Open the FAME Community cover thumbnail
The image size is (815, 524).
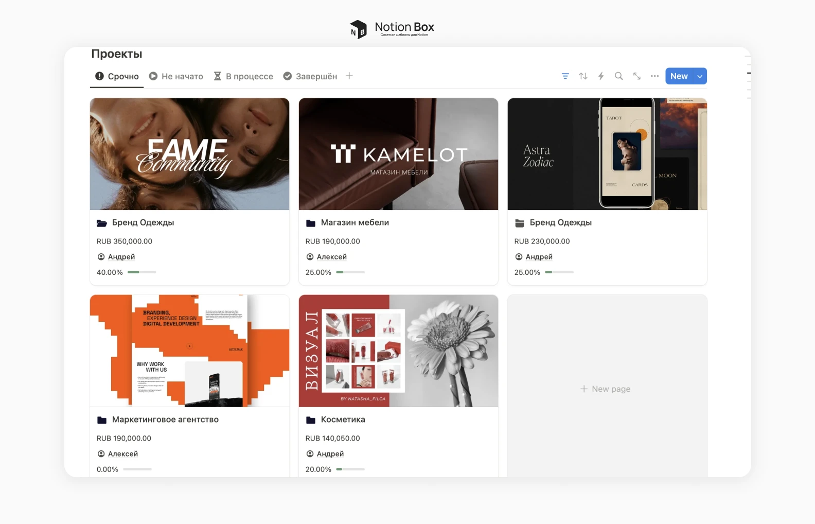(189, 154)
